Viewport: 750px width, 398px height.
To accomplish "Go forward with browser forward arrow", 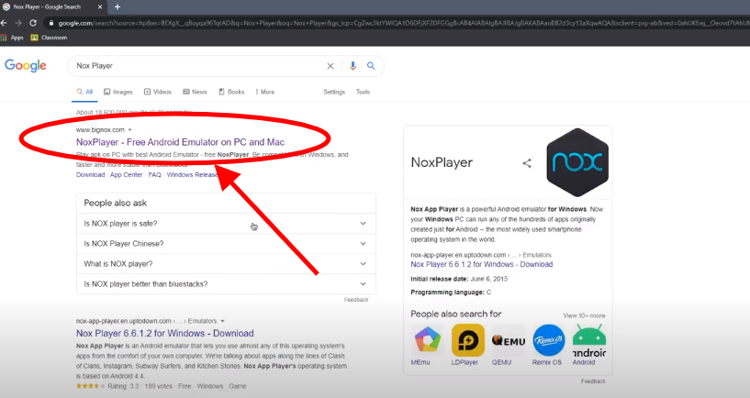I will tap(18, 23).
